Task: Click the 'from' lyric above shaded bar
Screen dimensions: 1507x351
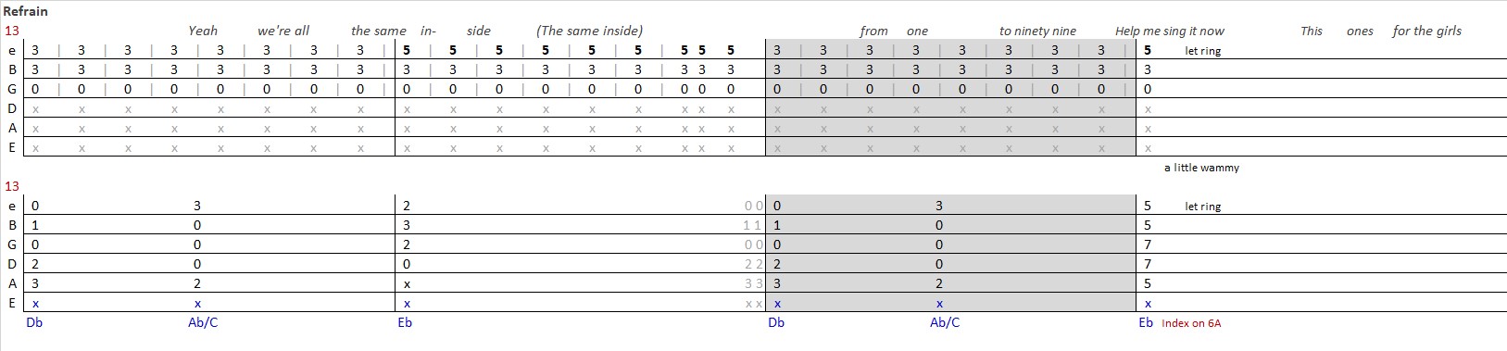Action: pos(873,31)
